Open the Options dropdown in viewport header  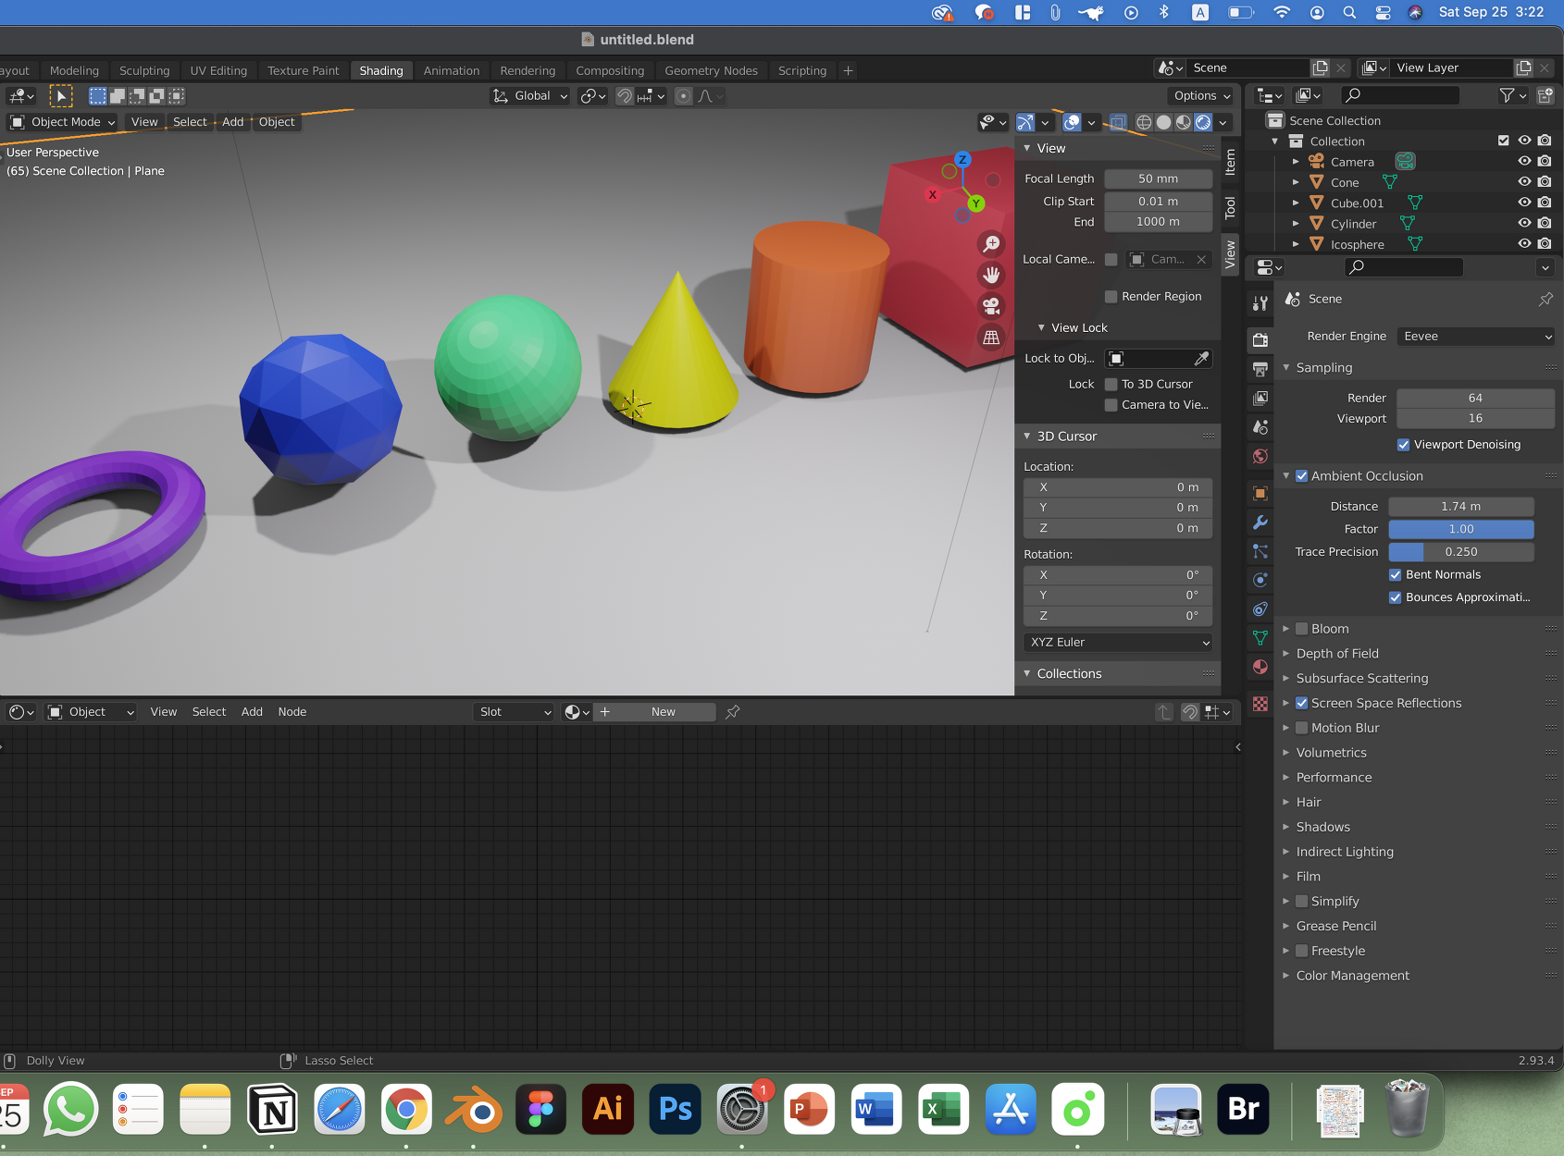[x=1201, y=96]
